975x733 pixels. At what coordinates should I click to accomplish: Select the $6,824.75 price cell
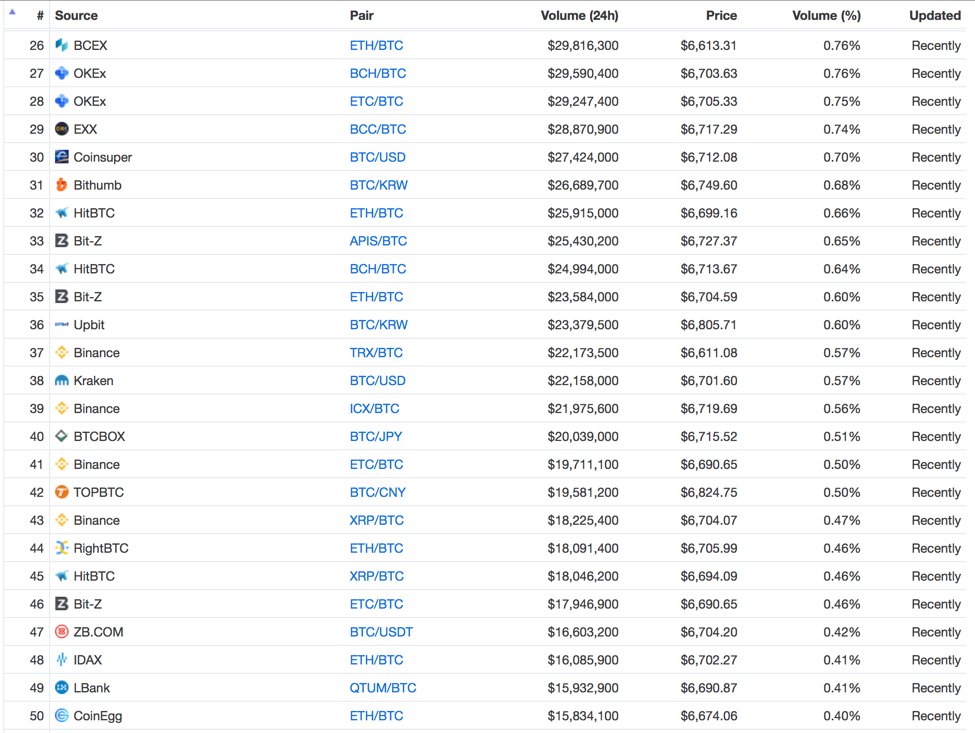708,493
